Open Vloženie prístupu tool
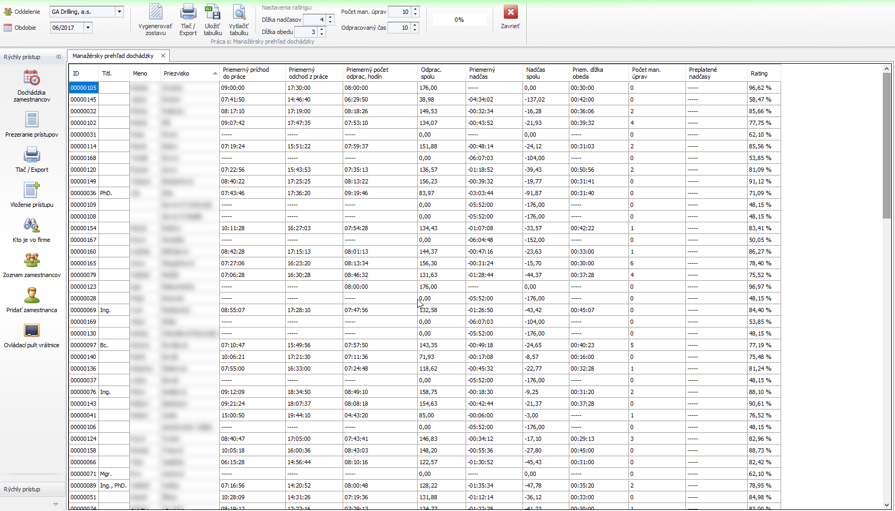895x511 pixels. tap(31, 195)
